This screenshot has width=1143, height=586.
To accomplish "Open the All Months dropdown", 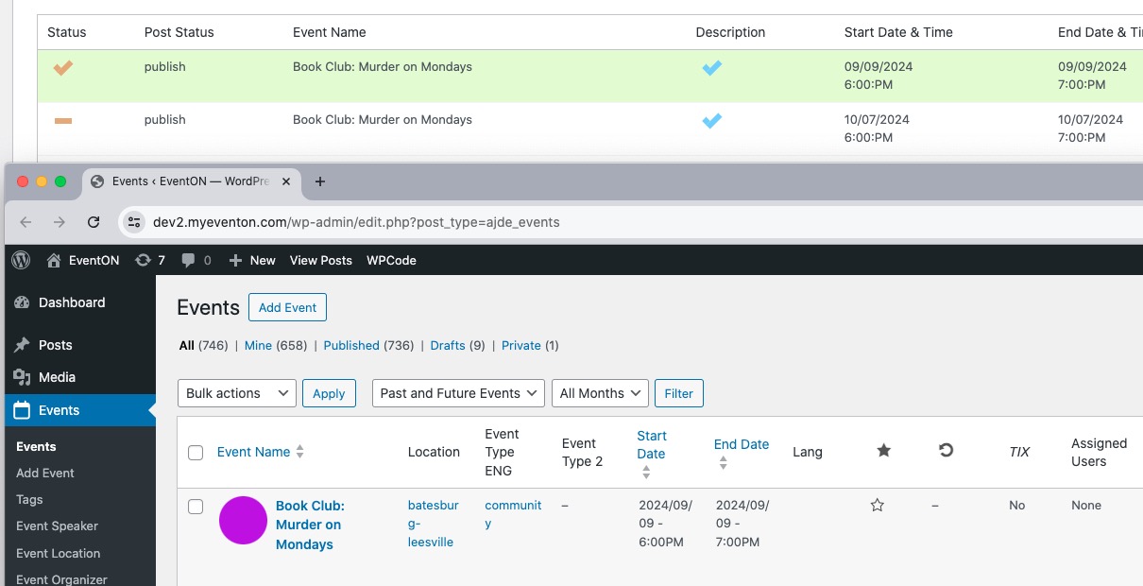I will coord(600,393).
